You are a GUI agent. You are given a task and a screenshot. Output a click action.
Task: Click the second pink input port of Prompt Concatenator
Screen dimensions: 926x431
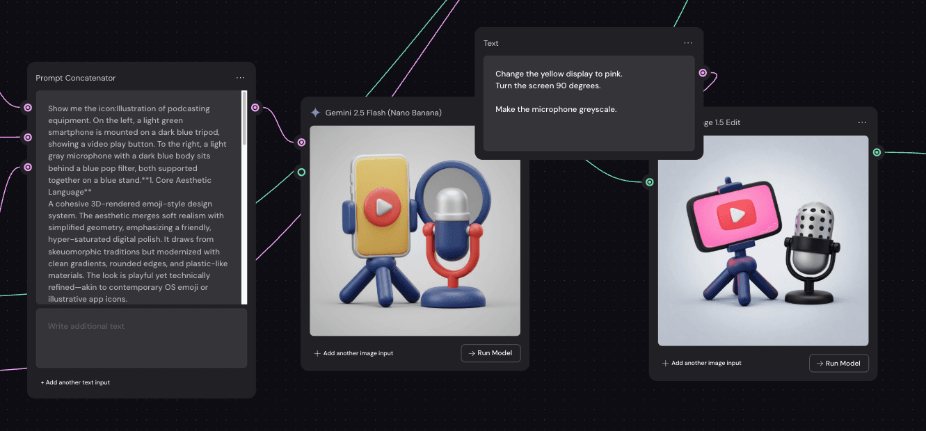pyautogui.click(x=28, y=138)
